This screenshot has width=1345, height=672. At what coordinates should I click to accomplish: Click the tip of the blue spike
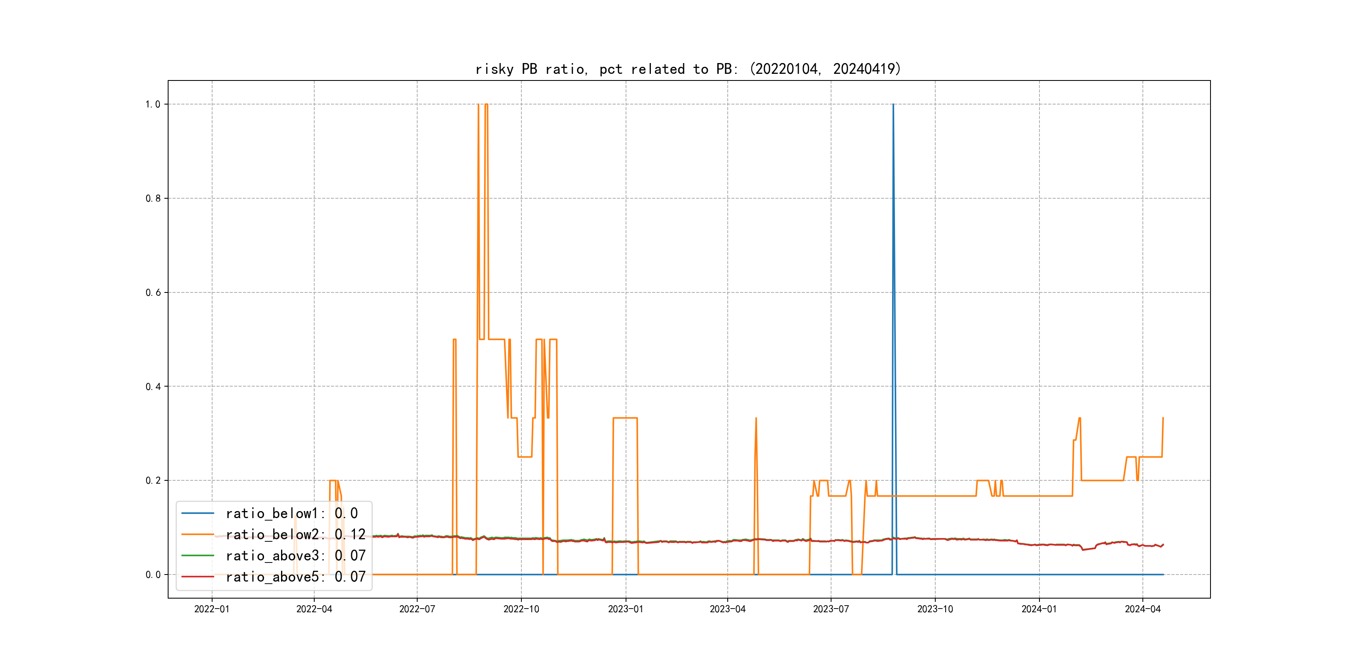[x=893, y=105]
